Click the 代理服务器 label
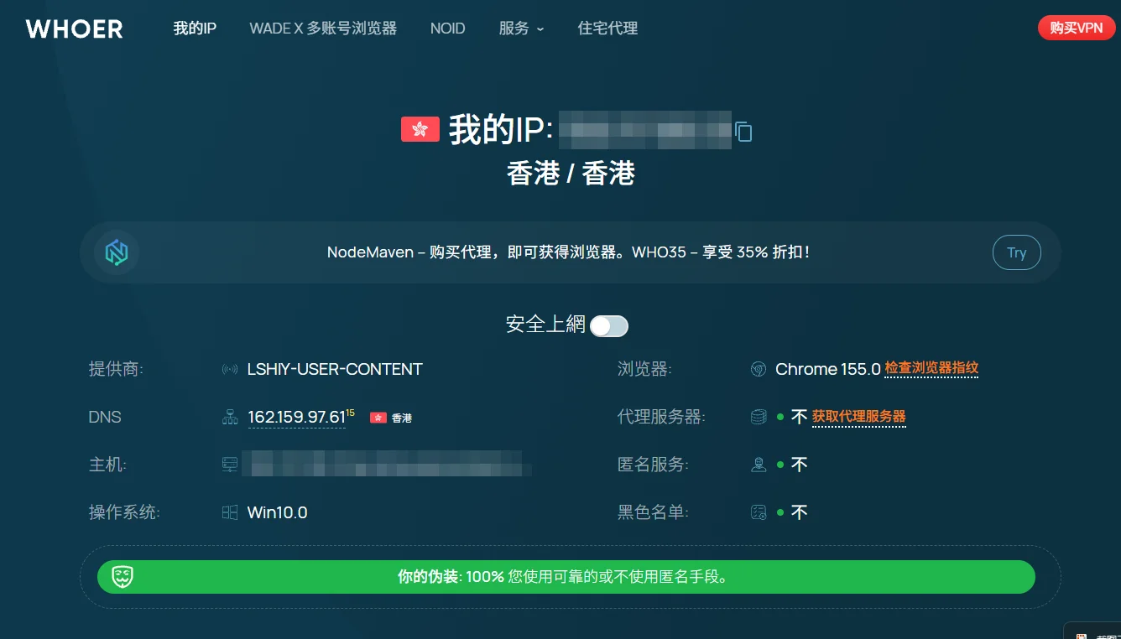 point(661,417)
